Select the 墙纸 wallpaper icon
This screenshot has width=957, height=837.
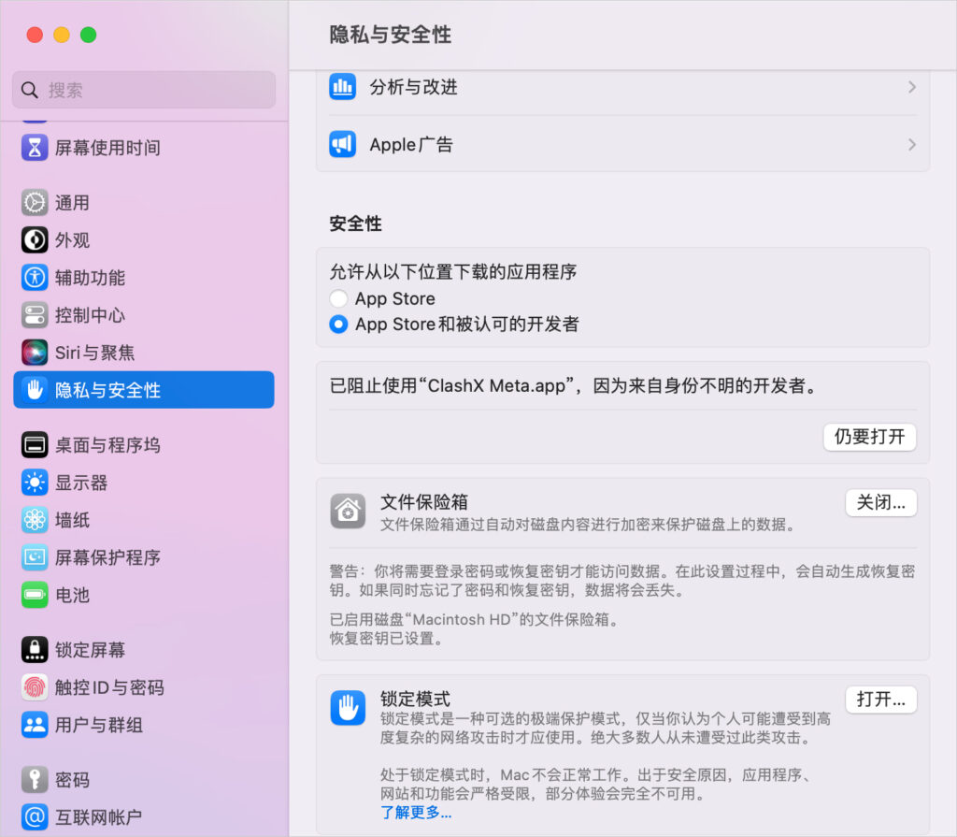pyautogui.click(x=32, y=520)
